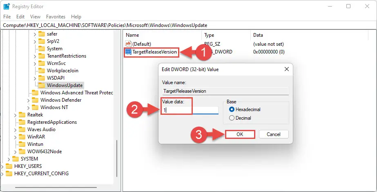Click the HKEY_CURRENT_CONFIG folder icon
The width and height of the screenshot is (377, 192).
tap(9, 174)
